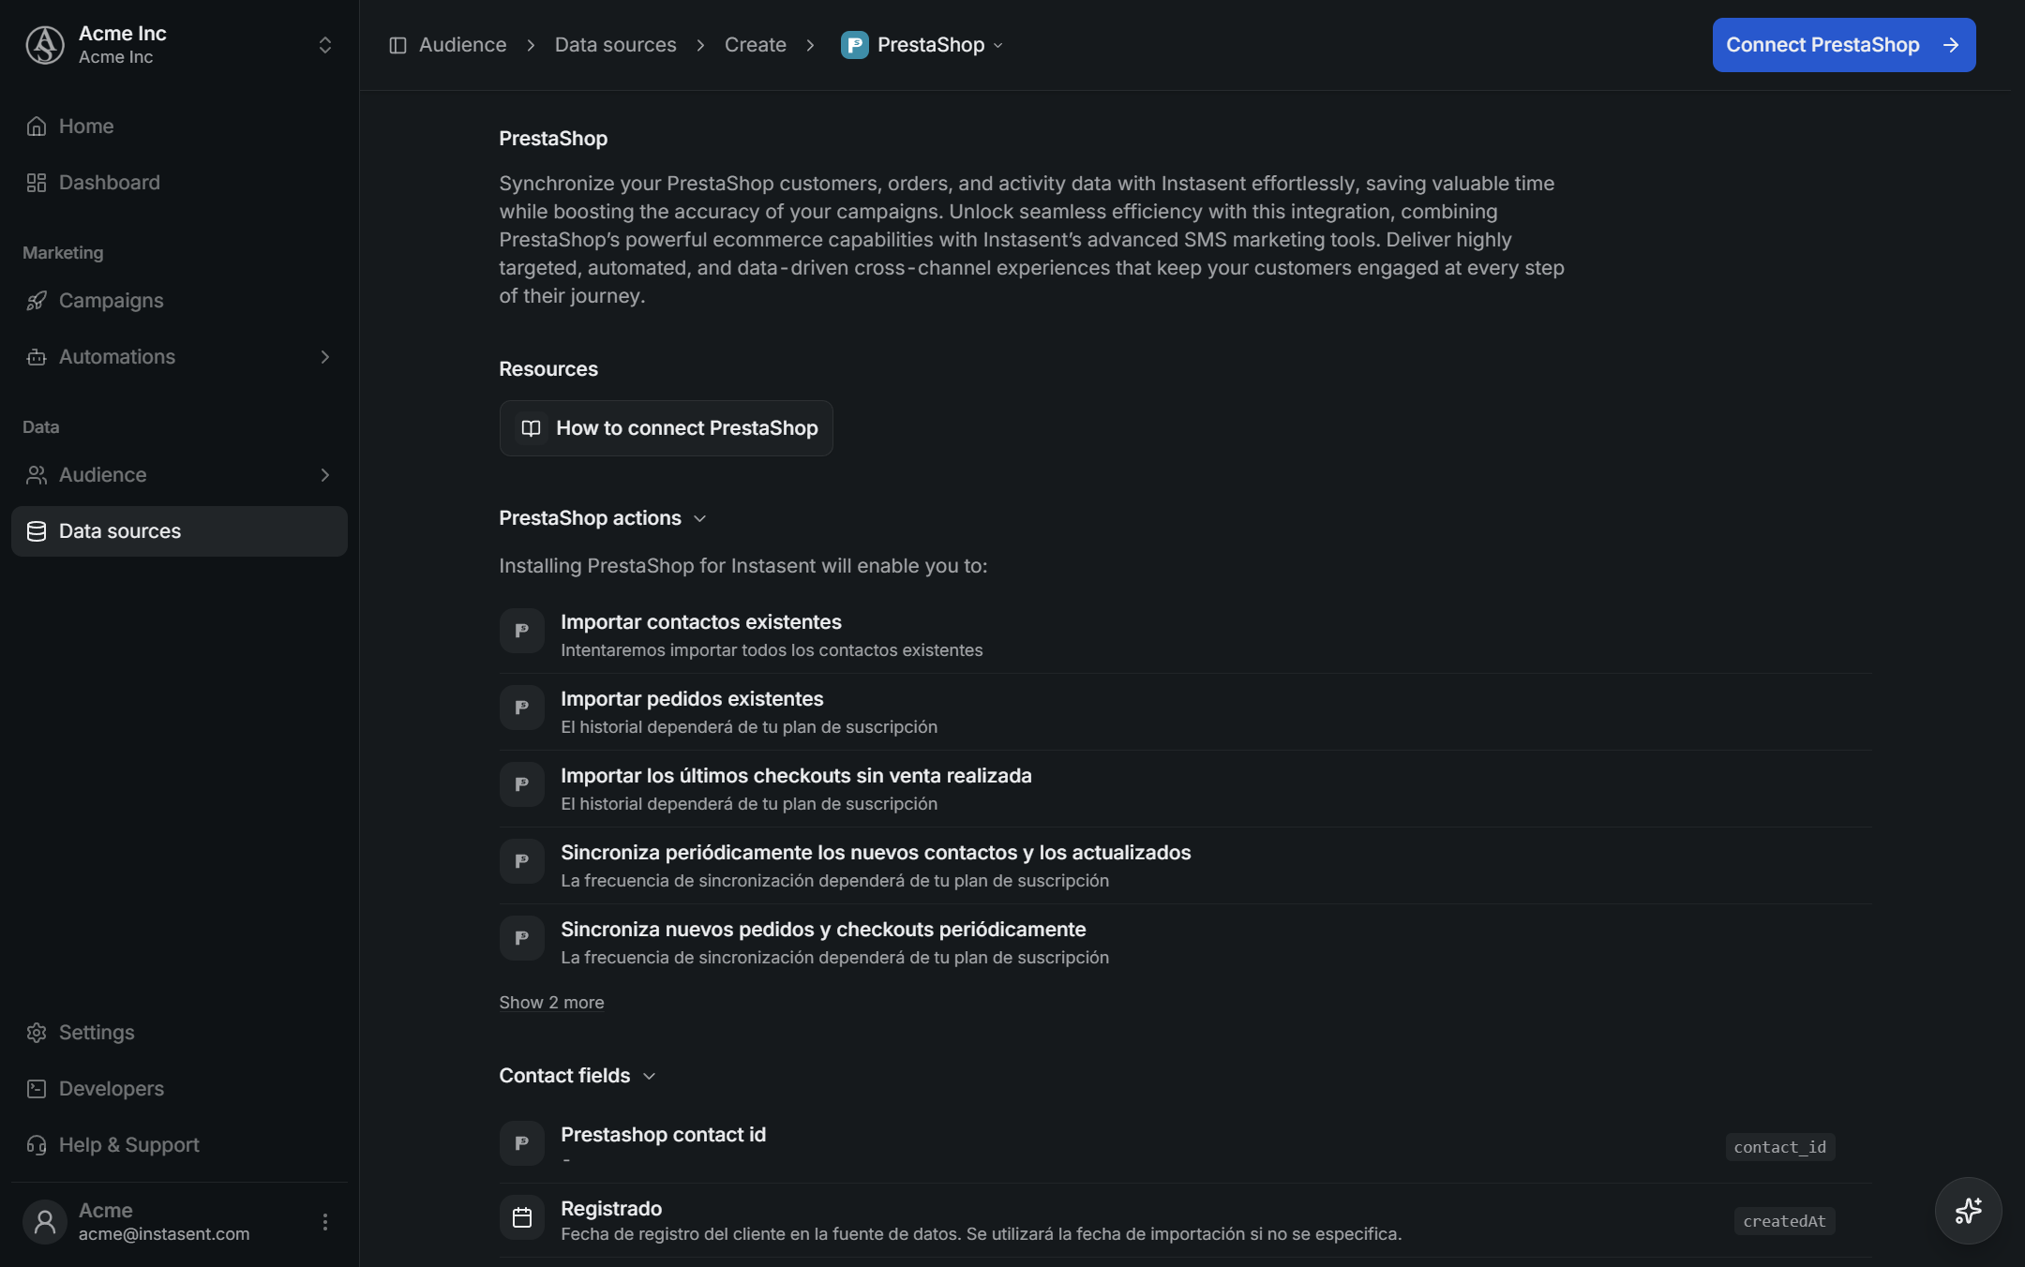
Task: Select Data sources in the sidebar
Action: 179,531
